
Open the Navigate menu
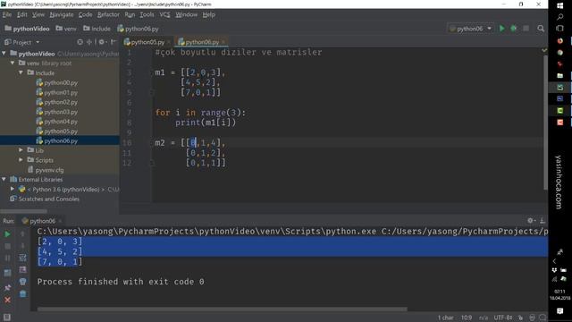point(62,14)
